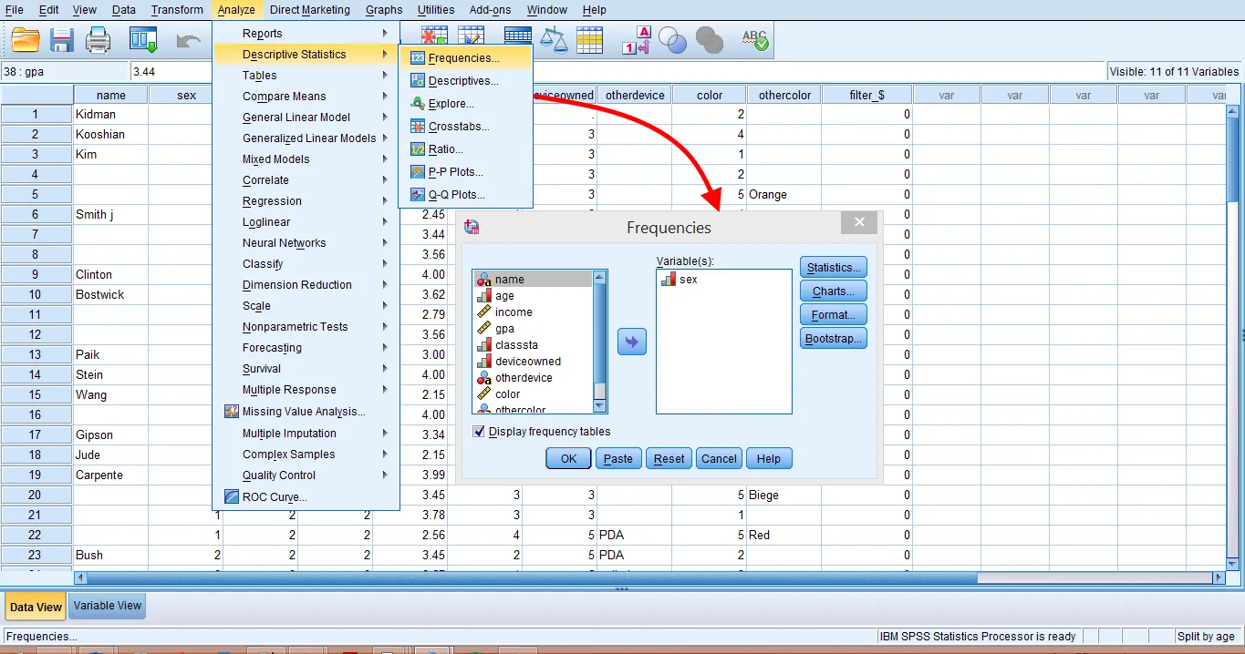Print the active dataset
The width and height of the screenshot is (1245, 654).
pyautogui.click(x=98, y=39)
